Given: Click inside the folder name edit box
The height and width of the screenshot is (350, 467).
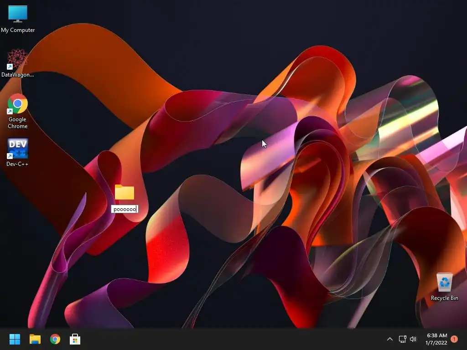Looking at the screenshot, I should tap(125, 209).
